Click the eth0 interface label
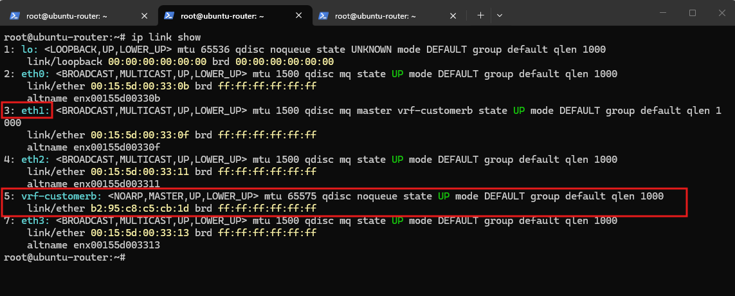The height and width of the screenshot is (296, 735). pos(37,74)
